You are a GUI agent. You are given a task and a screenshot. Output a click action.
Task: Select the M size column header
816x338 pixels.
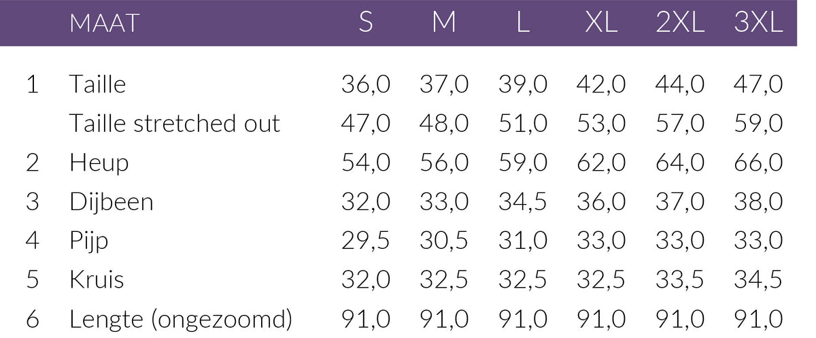444,23
